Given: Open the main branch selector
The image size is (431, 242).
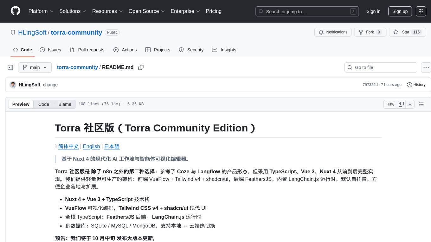Looking at the screenshot, I should (35, 67).
